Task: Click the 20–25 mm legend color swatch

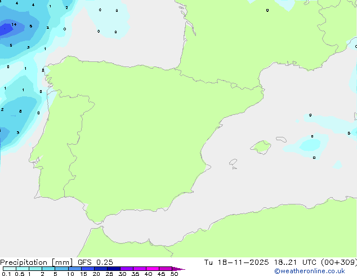Action: click(100, 269)
